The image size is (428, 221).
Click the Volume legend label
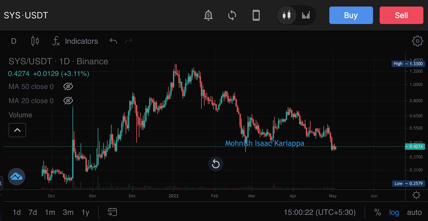20,115
